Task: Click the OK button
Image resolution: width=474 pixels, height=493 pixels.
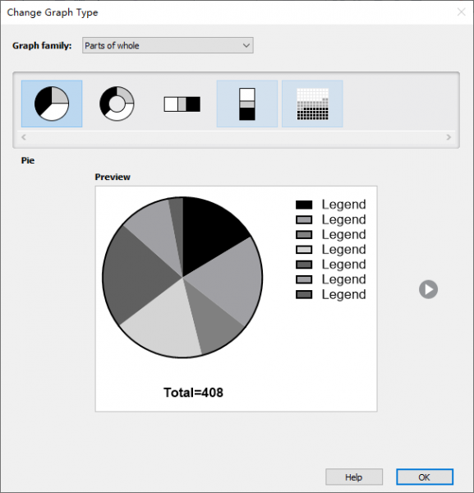Action: [x=425, y=477]
